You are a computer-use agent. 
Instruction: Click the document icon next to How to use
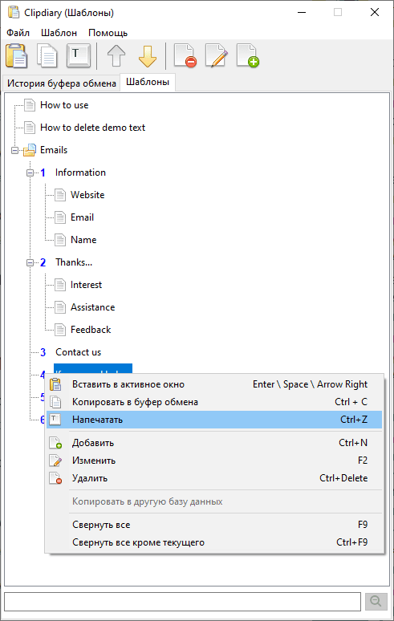coord(30,105)
